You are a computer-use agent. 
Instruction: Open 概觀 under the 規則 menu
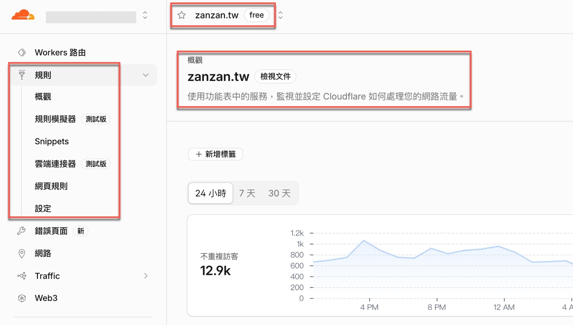[x=43, y=97]
